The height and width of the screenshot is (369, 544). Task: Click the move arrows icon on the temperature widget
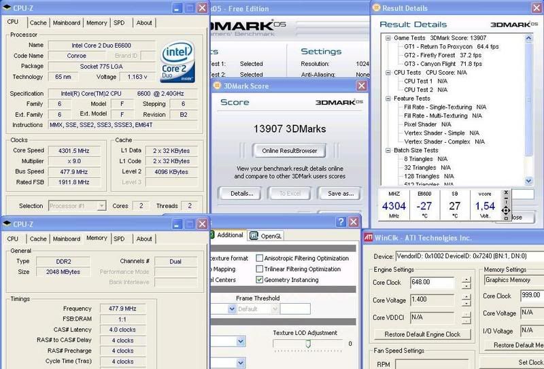click(506, 210)
